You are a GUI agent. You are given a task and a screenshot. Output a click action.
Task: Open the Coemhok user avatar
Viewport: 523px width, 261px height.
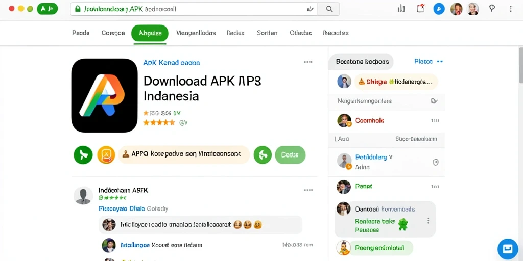tap(344, 120)
